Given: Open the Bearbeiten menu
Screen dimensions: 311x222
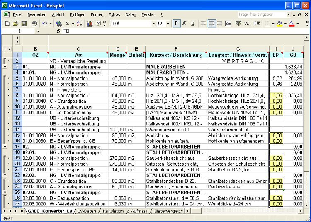Looking at the screenshot, I should click(37, 14).
